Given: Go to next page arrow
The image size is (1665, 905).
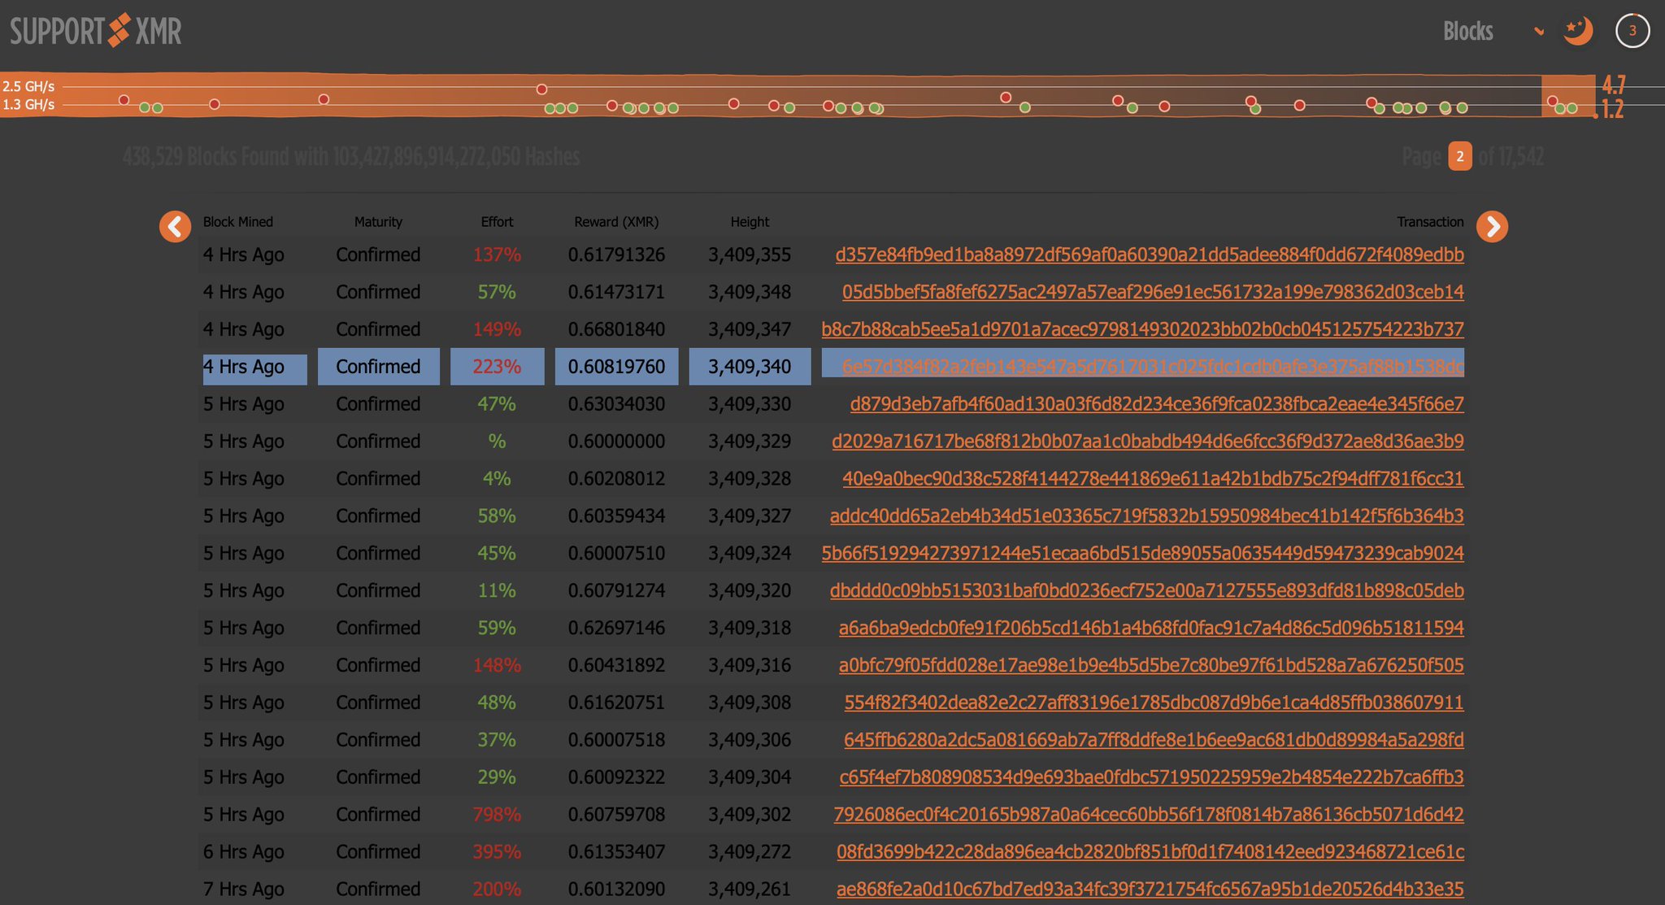Looking at the screenshot, I should tap(1492, 226).
